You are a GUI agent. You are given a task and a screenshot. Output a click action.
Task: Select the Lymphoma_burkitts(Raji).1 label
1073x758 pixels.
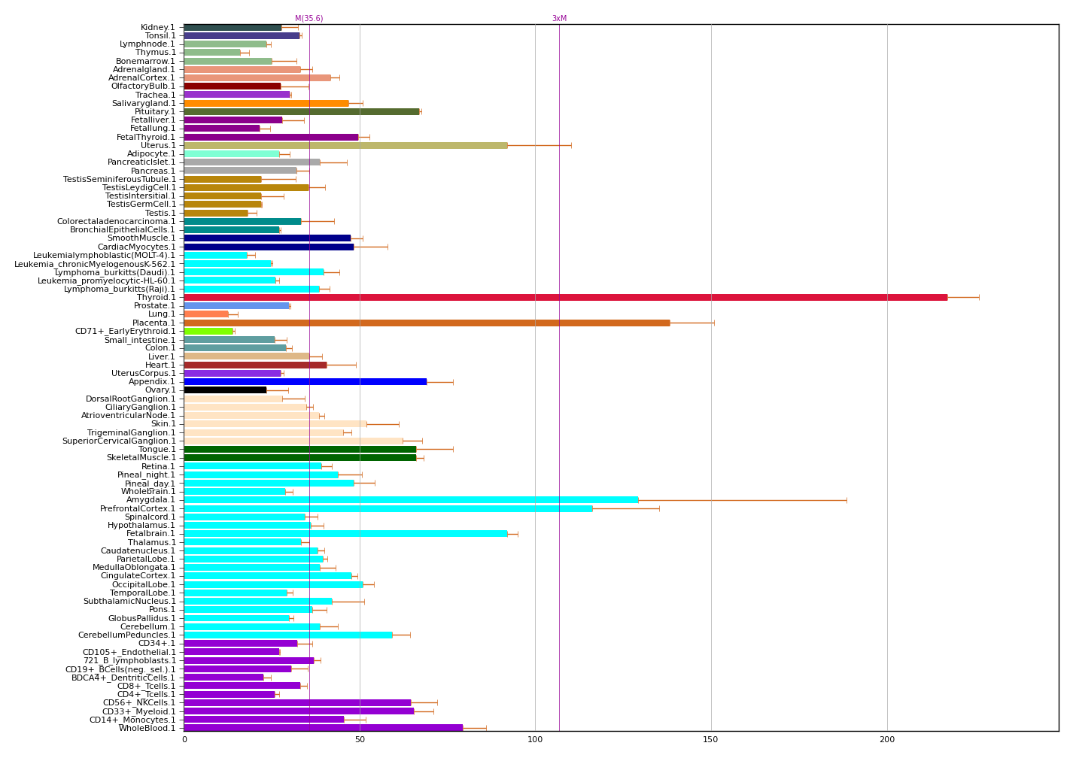(119, 290)
